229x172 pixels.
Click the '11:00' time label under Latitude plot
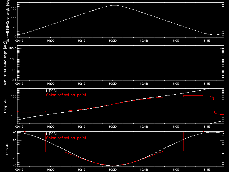(x=175, y=170)
